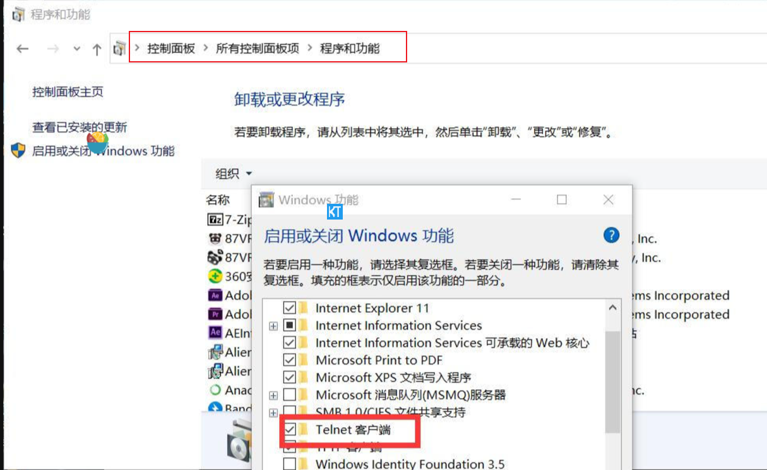Click the Anaconda program icon

(x=215, y=390)
